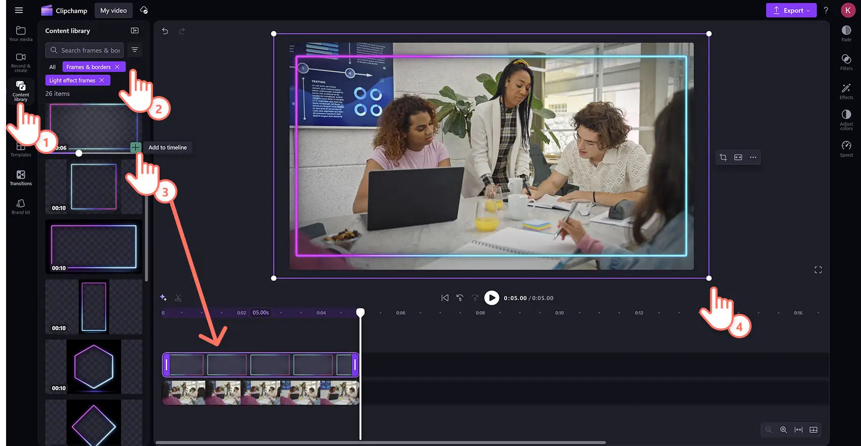Click the auto-compose sparkle icon above timeline
This screenshot has height=446, width=861.
pos(163,298)
